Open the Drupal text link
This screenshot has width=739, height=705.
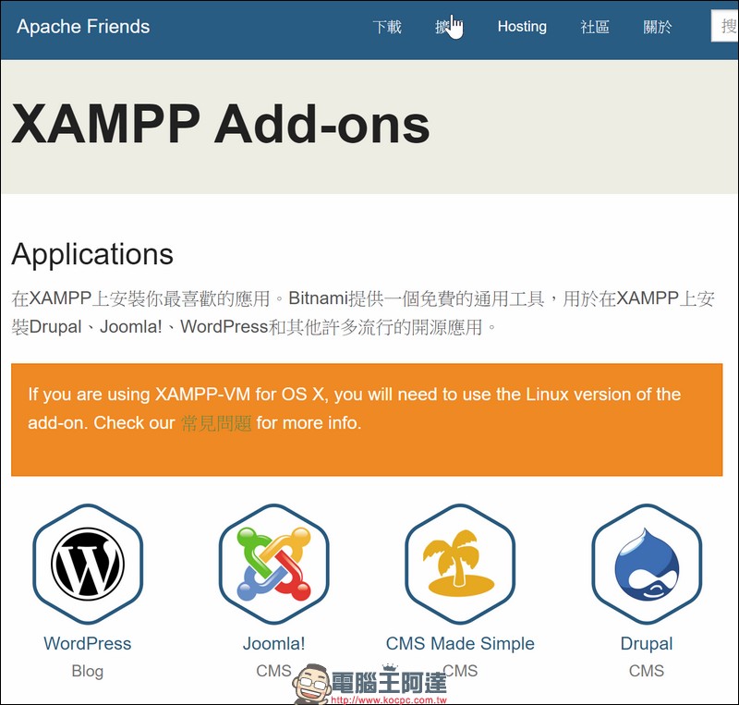pyautogui.click(x=647, y=644)
